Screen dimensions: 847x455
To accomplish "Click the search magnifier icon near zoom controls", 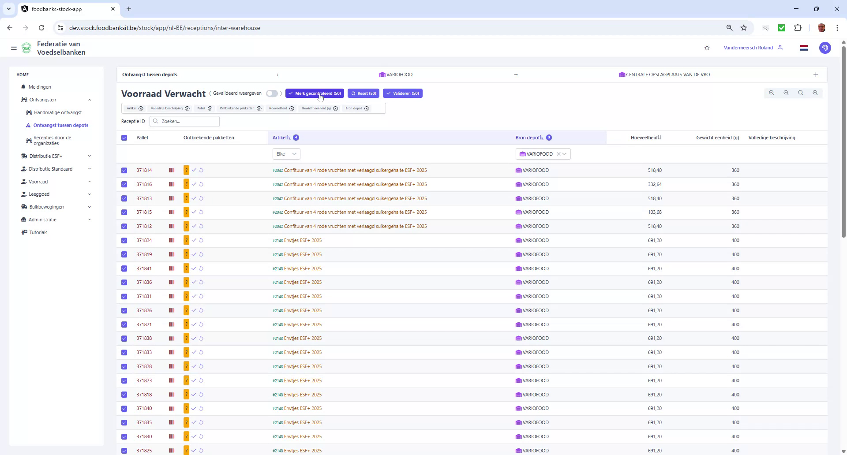I will tap(800, 93).
